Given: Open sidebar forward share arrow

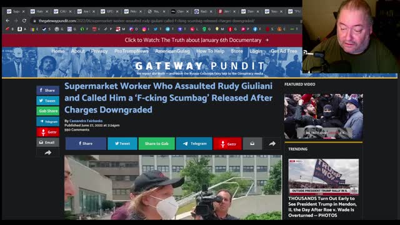Looking at the screenshot, I should pyautogui.click(x=47, y=152).
